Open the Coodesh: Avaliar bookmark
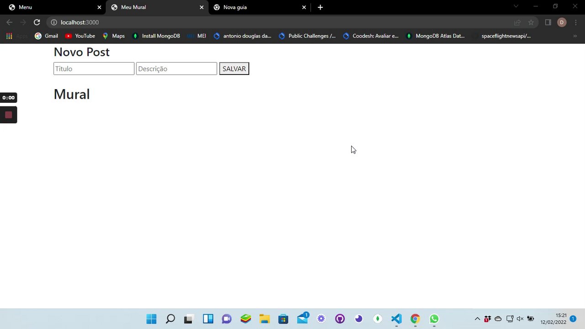This screenshot has width=585, height=329. click(x=371, y=36)
